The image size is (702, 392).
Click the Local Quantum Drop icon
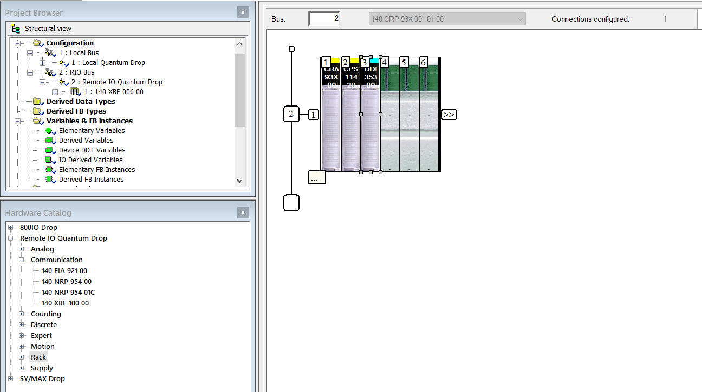(x=64, y=63)
